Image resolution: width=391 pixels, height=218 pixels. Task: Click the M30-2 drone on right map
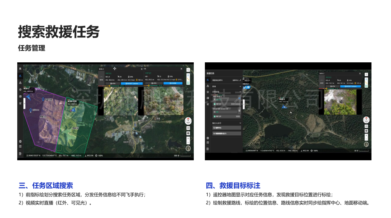click(x=283, y=107)
